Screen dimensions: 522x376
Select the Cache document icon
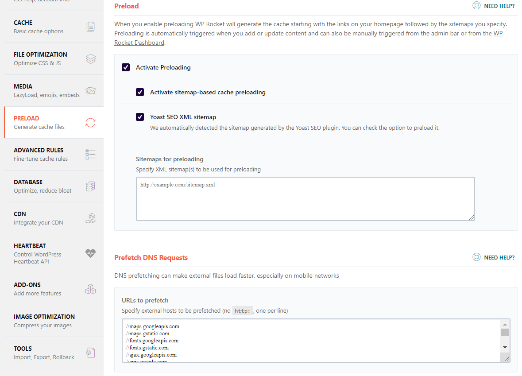[x=90, y=27]
